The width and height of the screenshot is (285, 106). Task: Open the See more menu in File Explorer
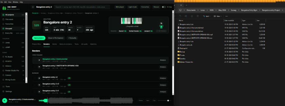click(x=227, y=16)
